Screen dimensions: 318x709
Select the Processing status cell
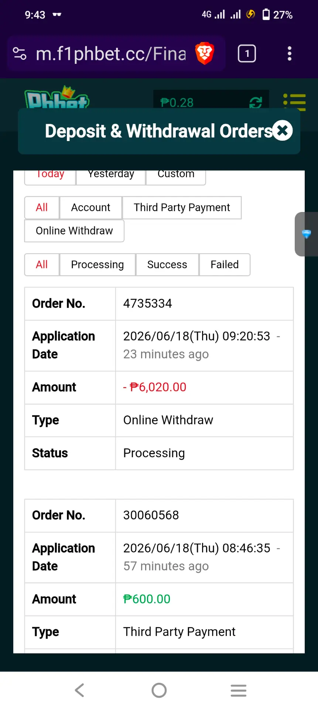[x=204, y=453]
